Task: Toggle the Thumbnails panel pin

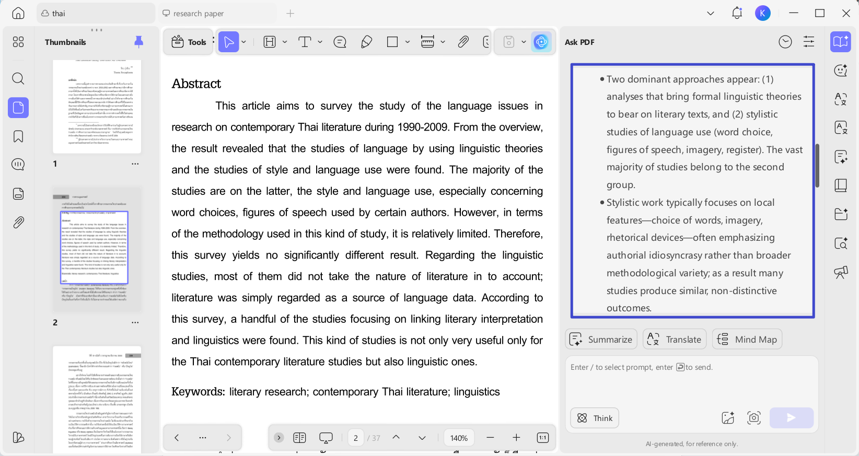Action: click(x=138, y=42)
